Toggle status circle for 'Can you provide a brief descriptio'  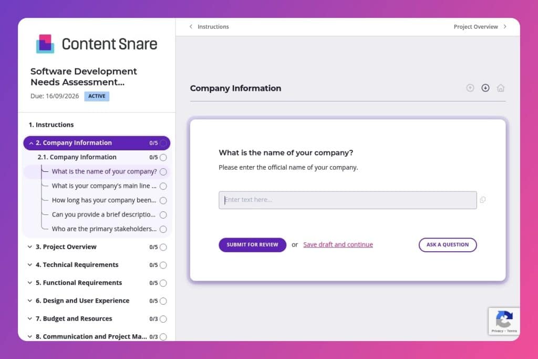(x=163, y=215)
